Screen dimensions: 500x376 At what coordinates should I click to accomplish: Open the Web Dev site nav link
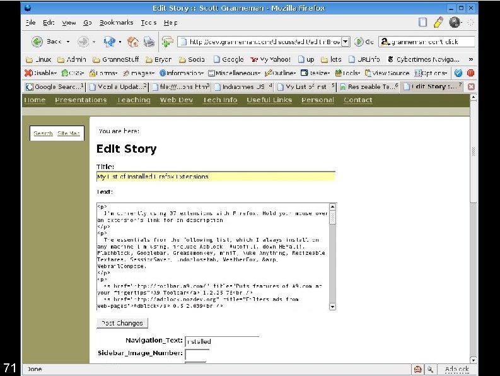[x=177, y=100]
